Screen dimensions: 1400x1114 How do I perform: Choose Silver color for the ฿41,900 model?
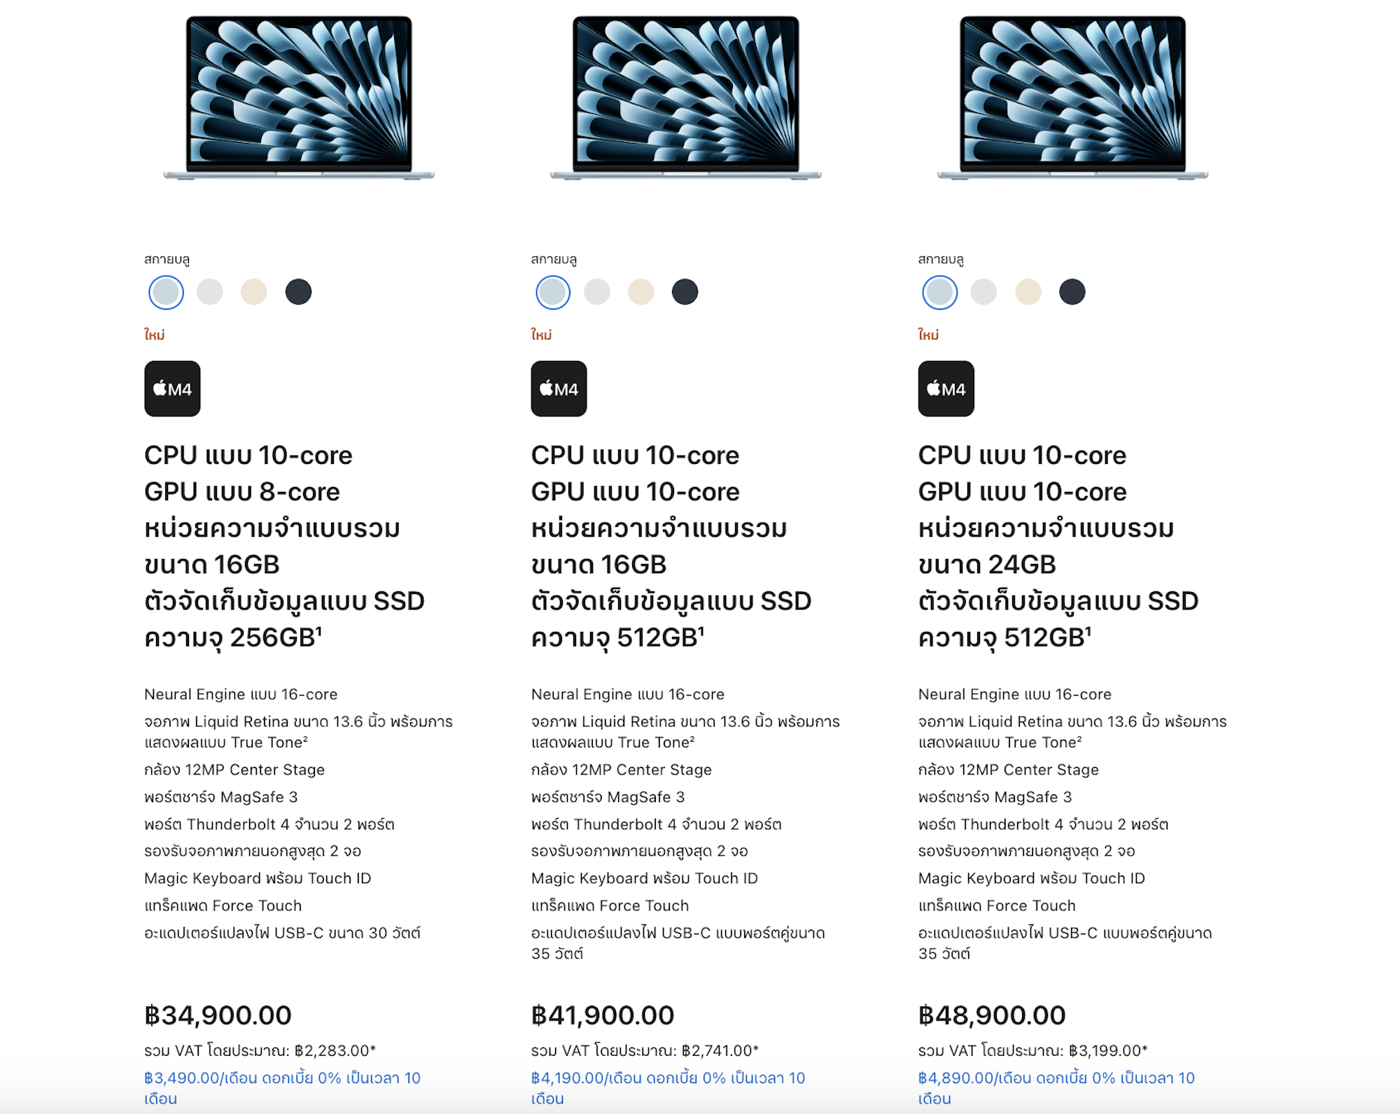[x=597, y=292]
